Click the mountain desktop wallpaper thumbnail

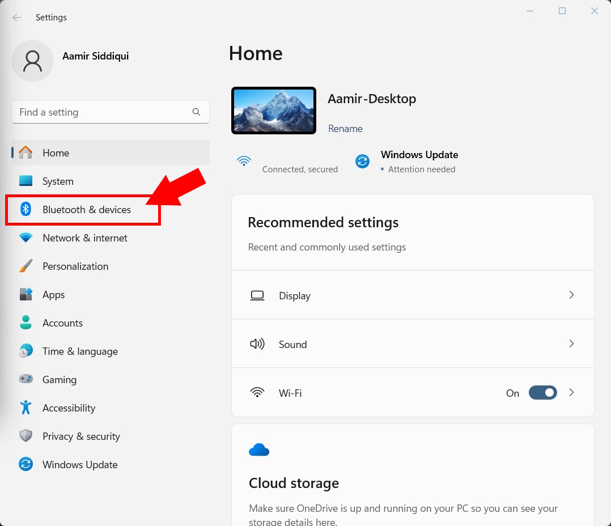[273, 111]
